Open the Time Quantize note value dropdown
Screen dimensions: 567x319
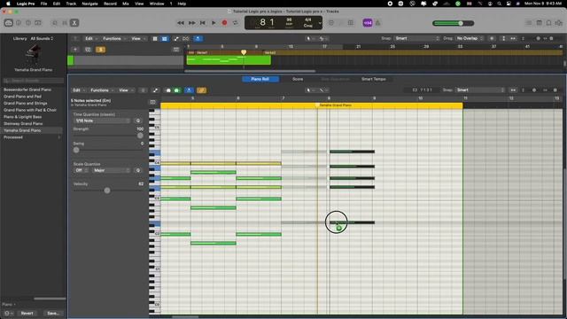(x=102, y=121)
